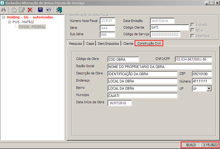Click the exit door icon
Image resolution: width=220 pixels, height=149 pixels.
pos(59,10)
